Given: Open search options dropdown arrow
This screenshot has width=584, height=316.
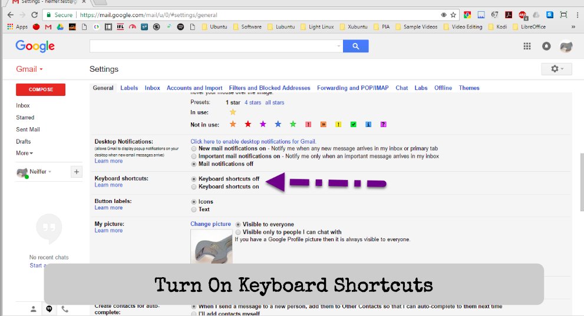Looking at the screenshot, I should 339,46.
